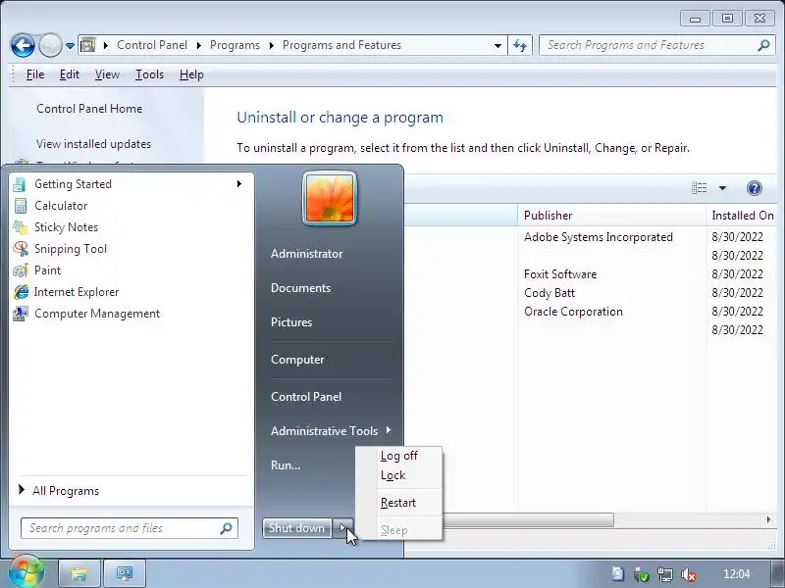
Task: Open the View menu
Action: point(107,74)
